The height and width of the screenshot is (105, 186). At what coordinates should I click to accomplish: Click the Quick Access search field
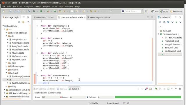(131, 11)
